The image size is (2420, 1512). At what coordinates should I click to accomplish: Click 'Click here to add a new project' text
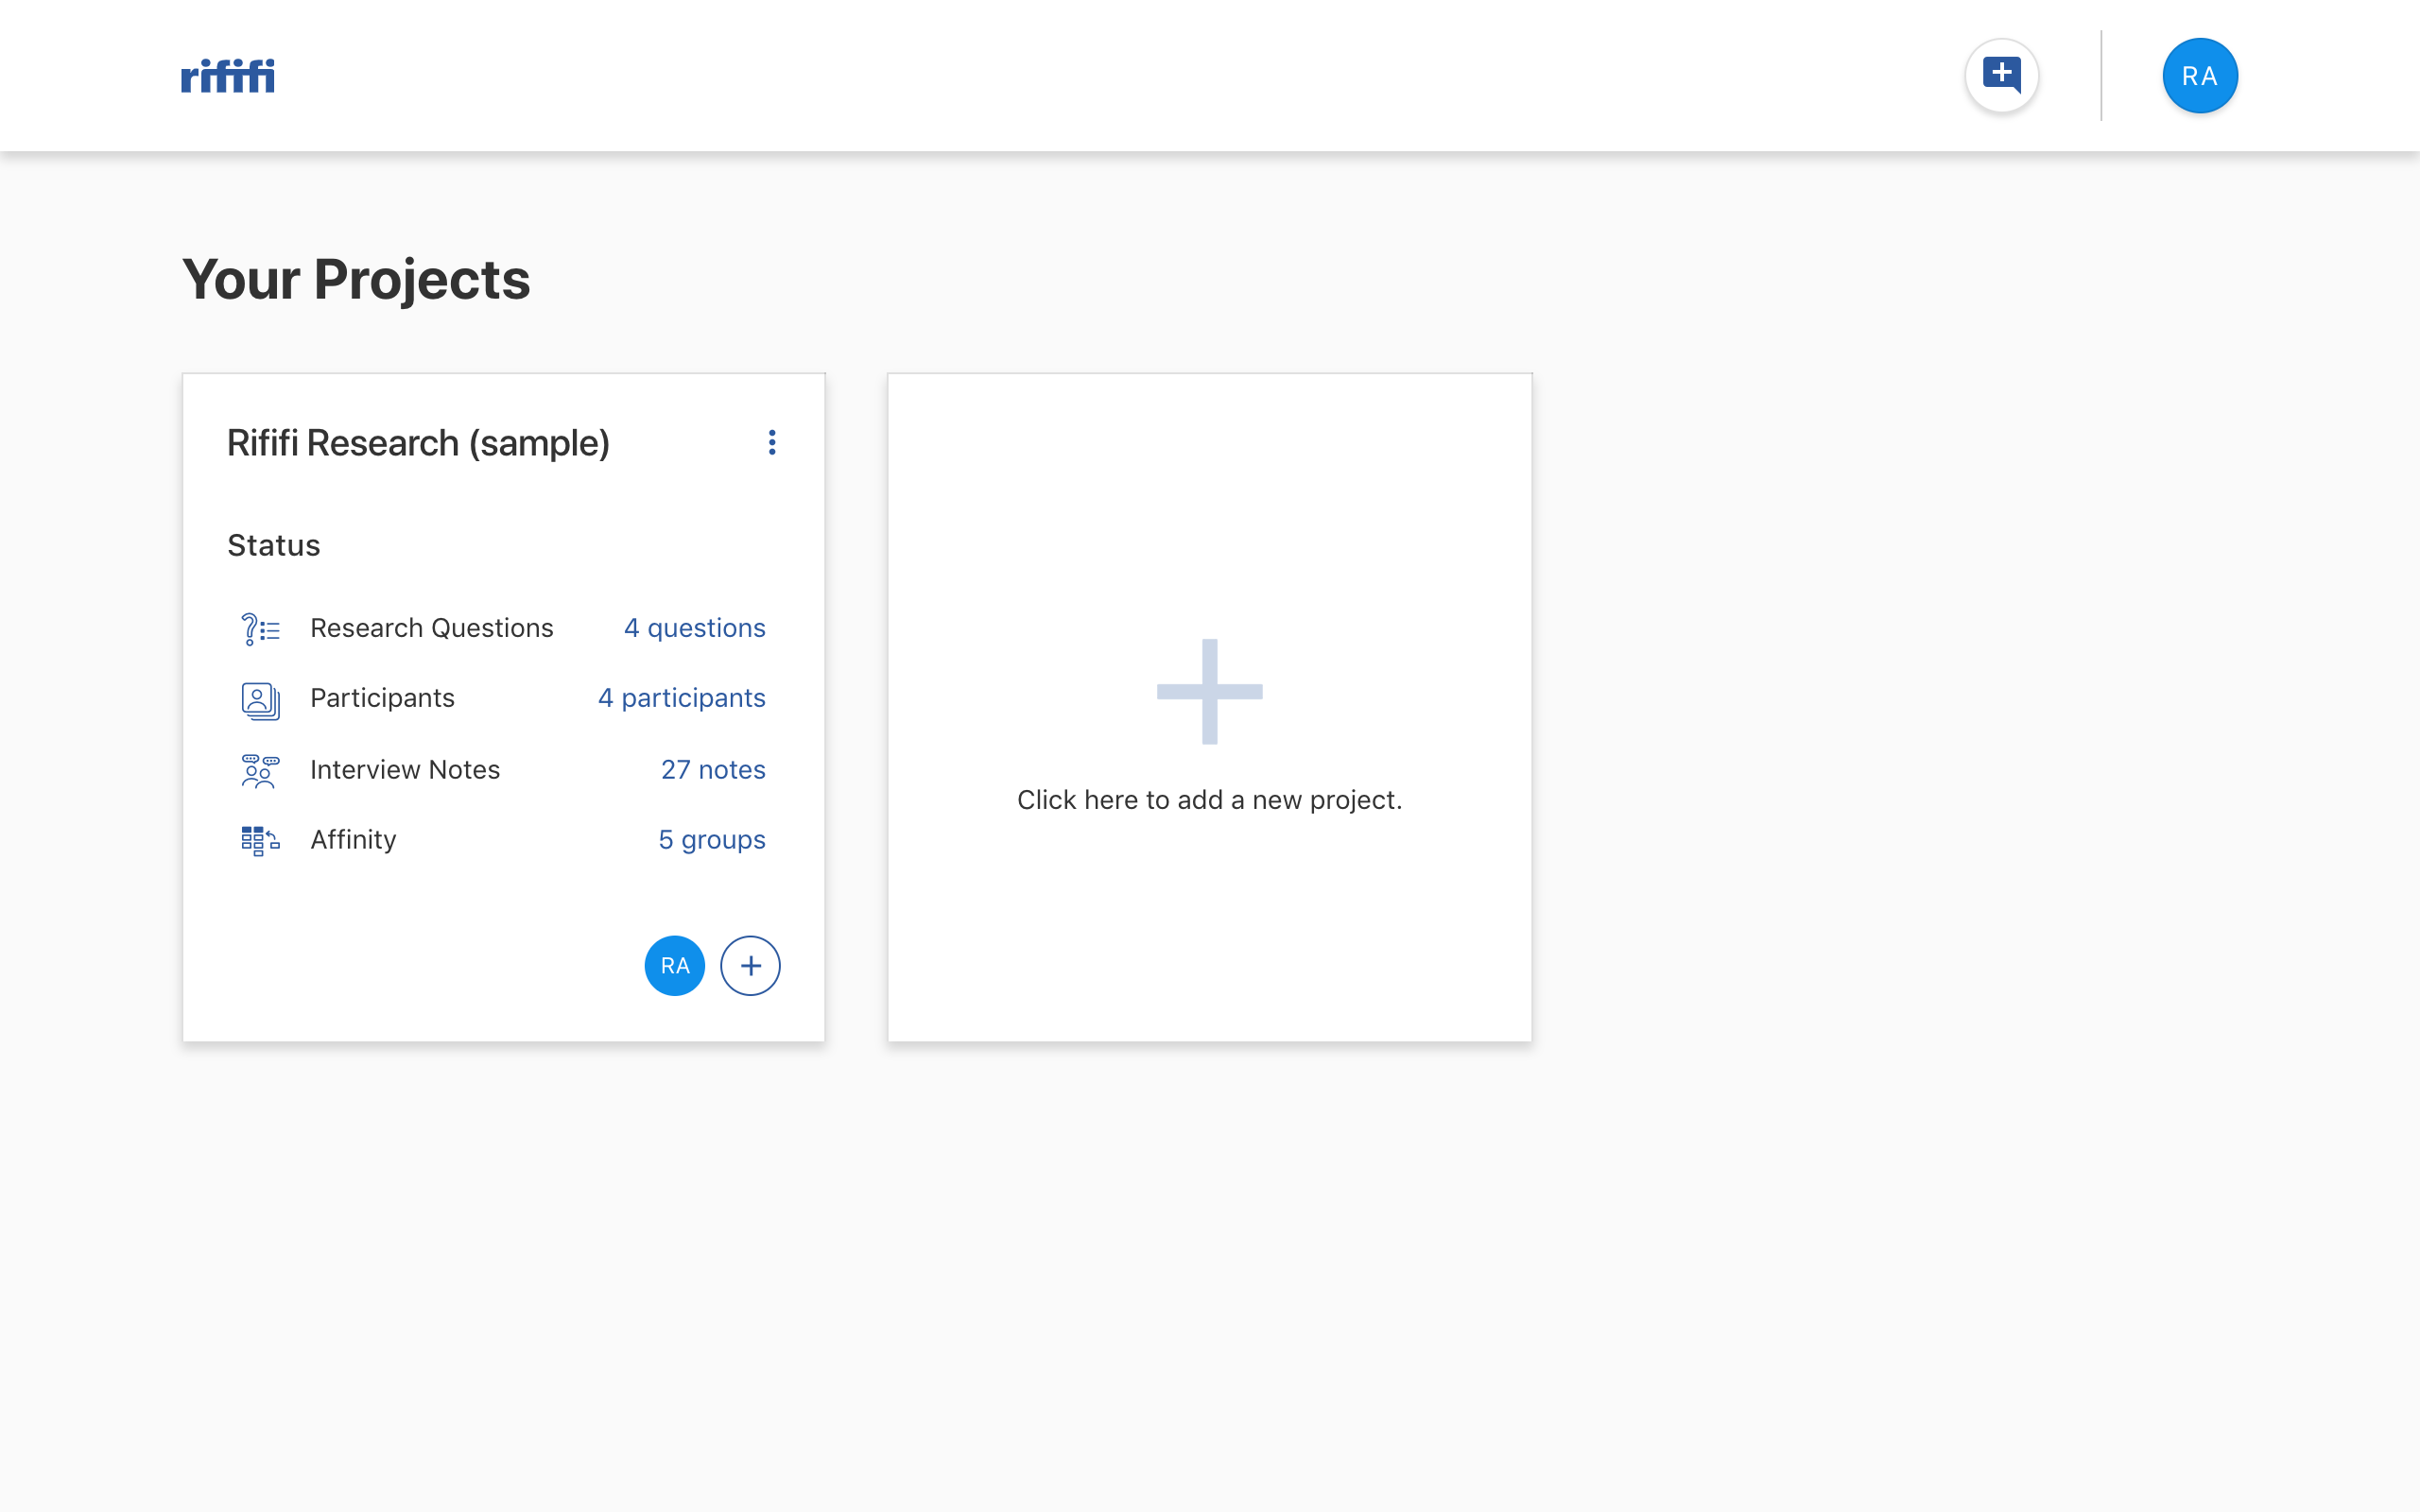pos(1209,800)
